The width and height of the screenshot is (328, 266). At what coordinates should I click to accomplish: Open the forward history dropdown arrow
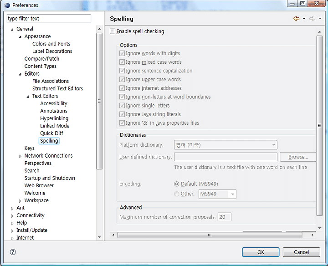[320, 19]
